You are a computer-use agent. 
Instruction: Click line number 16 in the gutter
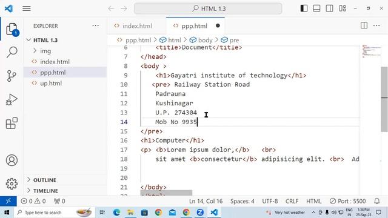[x=124, y=140]
